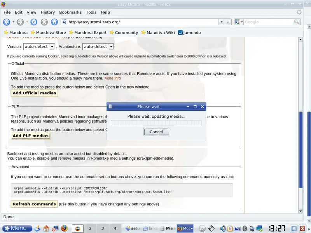
Task: Click the Refresh commands button
Action: pyautogui.click(x=34, y=204)
